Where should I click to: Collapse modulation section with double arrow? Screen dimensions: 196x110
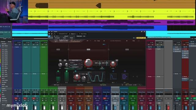(137, 77)
